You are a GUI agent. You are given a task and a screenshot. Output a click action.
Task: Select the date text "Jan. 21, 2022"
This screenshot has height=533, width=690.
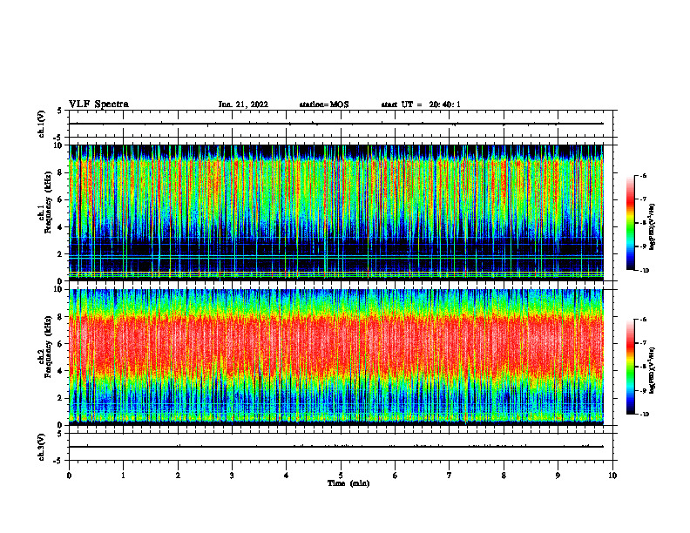coord(243,105)
